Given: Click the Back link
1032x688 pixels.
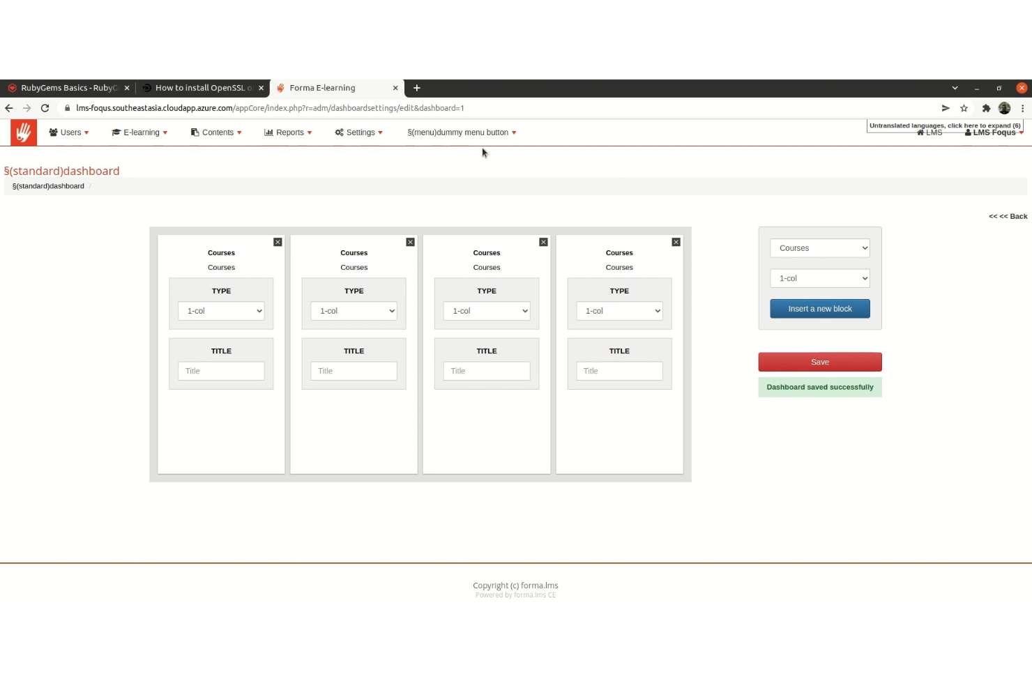Looking at the screenshot, I should pyautogui.click(x=1012, y=216).
